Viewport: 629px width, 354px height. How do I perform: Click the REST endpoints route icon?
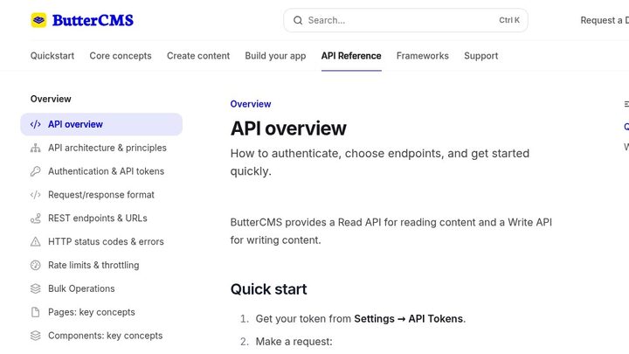point(35,219)
